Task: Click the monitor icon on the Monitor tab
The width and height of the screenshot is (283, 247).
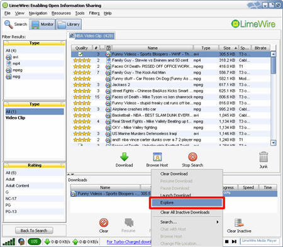Action: pyautogui.click(x=35, y=25)
